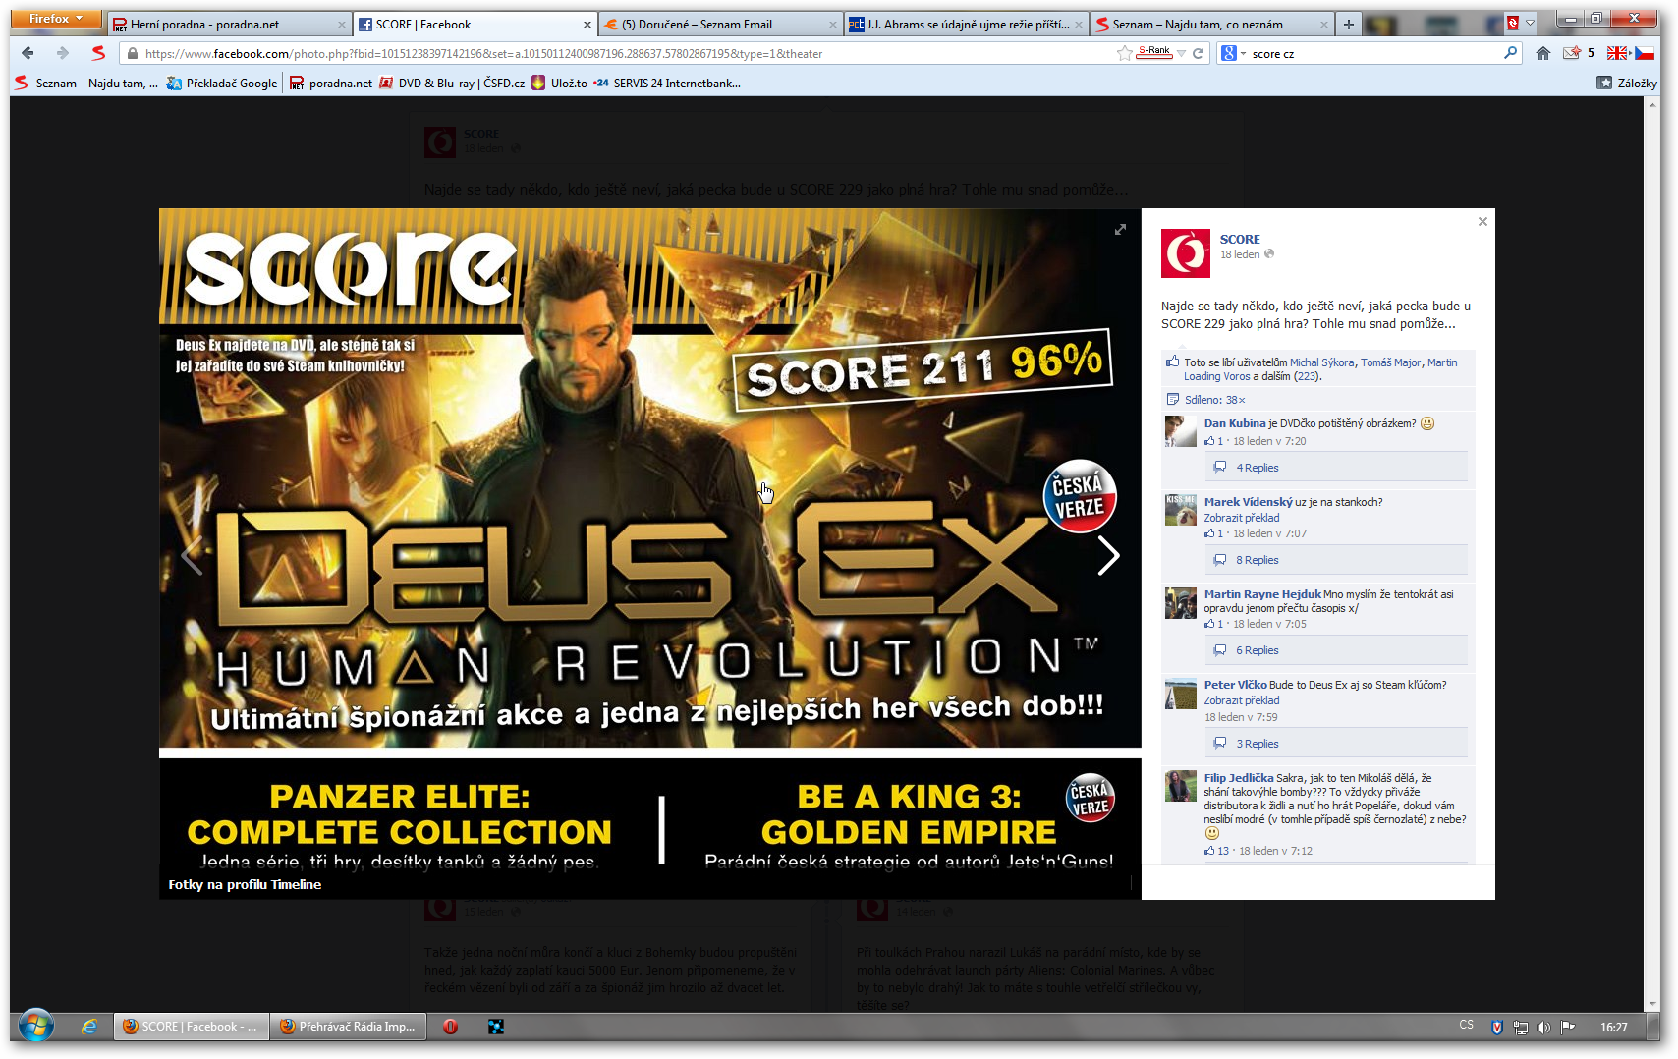Reload the page with refresh icon
This screenshot has height=1059, width=1678.
[1199, 54]
